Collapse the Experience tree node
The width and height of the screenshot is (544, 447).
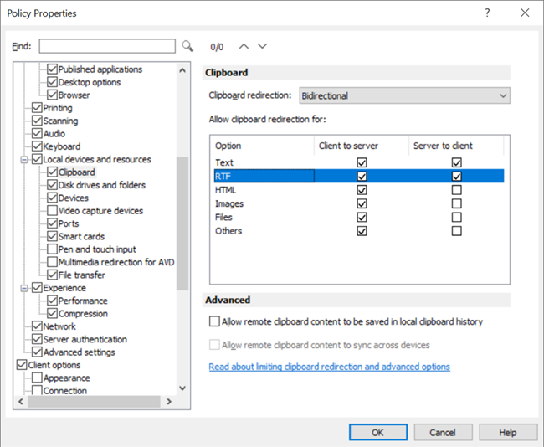[25, 289]
